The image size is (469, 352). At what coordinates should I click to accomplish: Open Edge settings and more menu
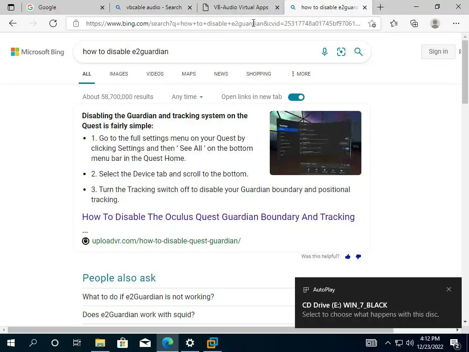[x=456, y=23]
